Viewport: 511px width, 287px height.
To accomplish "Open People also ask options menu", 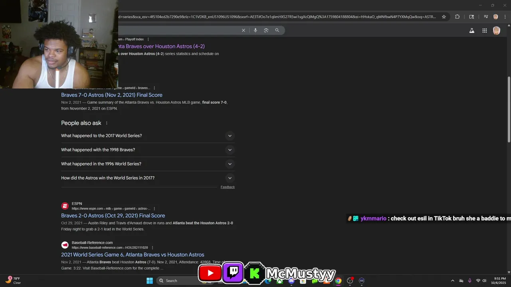I will tap(107, 123).
